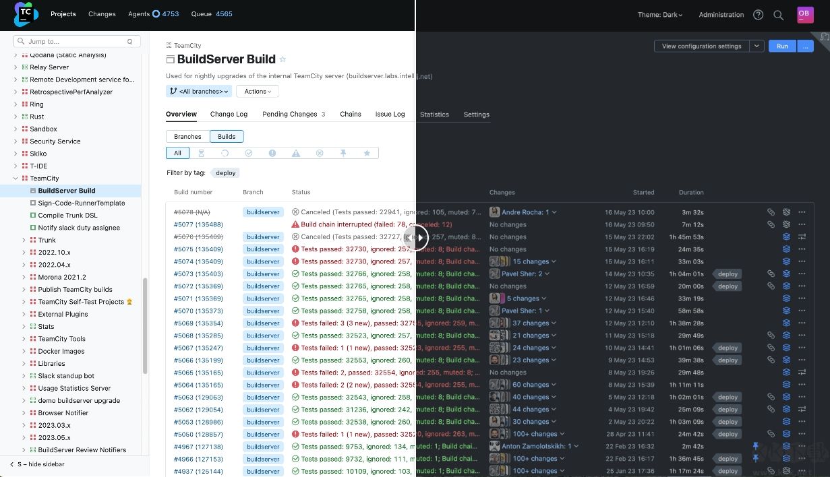Filter builds by successful checkmark icon
The image size is (830, 477).
pos(249,153)
